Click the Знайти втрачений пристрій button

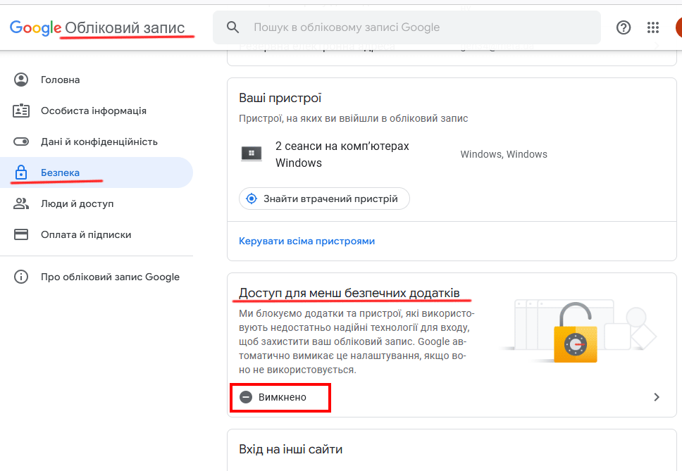(x=324, y=199)
